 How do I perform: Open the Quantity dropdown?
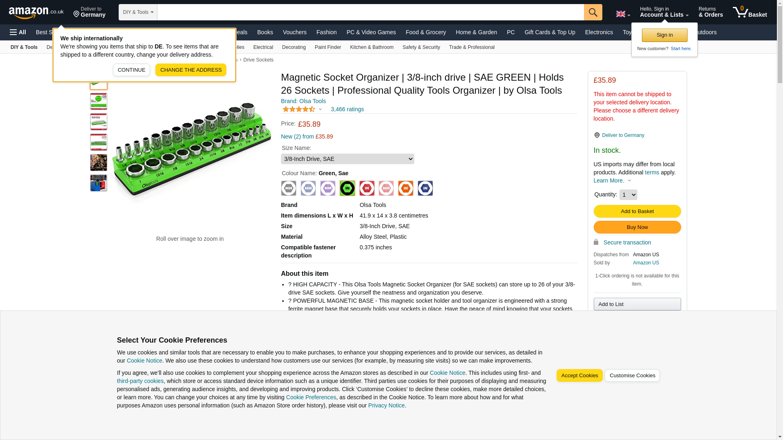pos(628,195)
